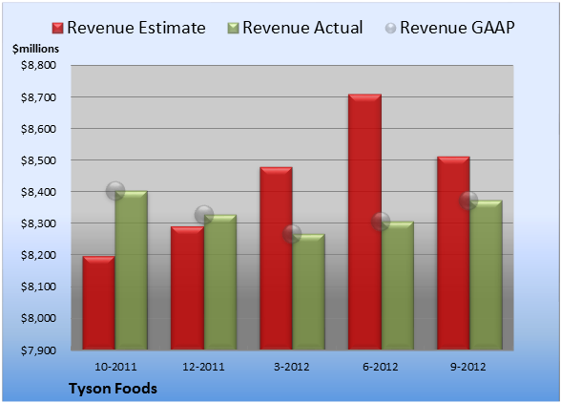Click the GAAP sphere marker for 3-2012
Image resolution: width=561 pixels, height=403 pixels.
(x=292, y=234)
